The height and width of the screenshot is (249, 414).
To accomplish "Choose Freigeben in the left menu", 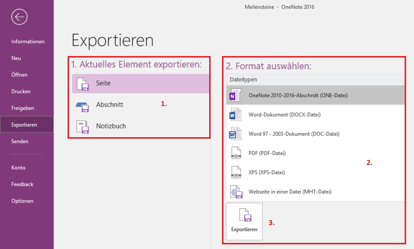I will [22, 108].
